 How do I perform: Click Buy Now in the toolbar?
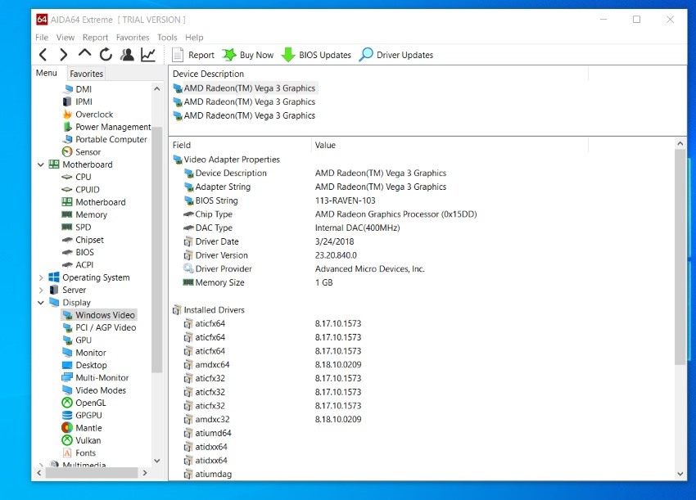[247, 55]
